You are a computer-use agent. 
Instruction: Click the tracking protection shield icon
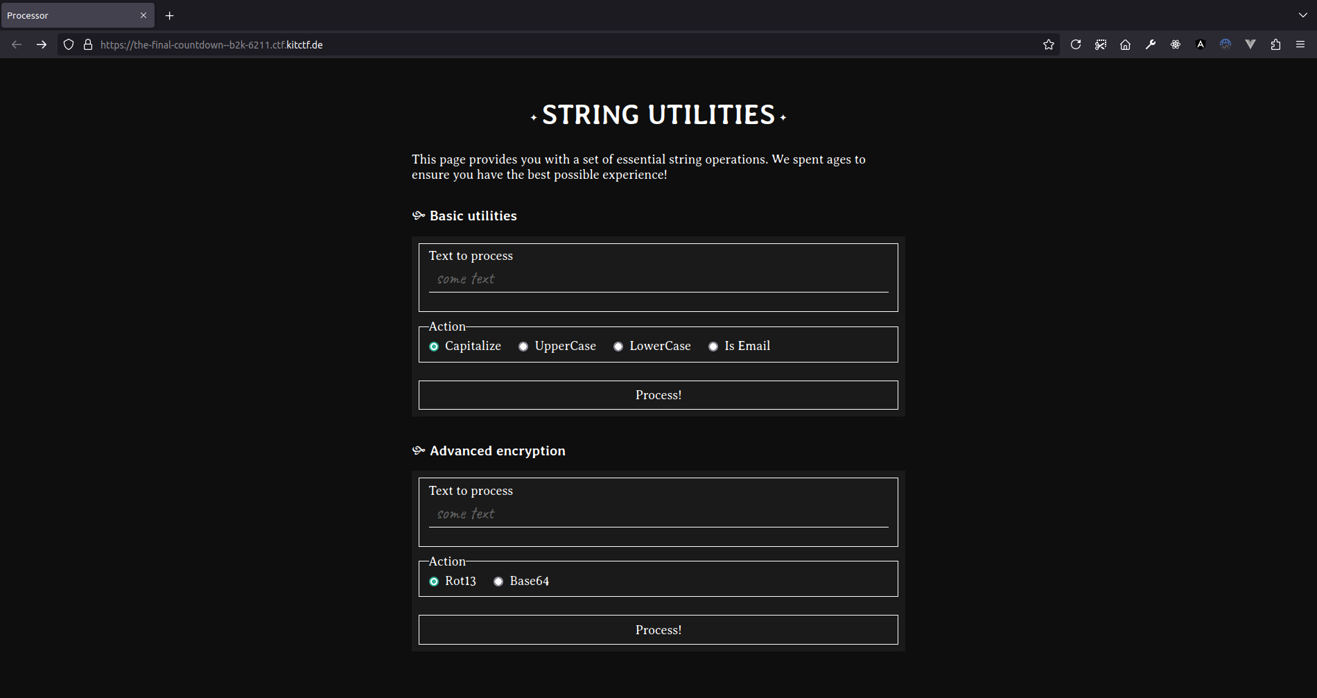(68, 44)
